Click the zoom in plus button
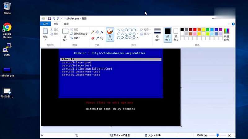Viewport: 248px width, 139px height. 229,135
